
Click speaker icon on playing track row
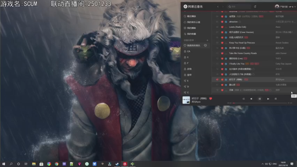pos(217,79)
